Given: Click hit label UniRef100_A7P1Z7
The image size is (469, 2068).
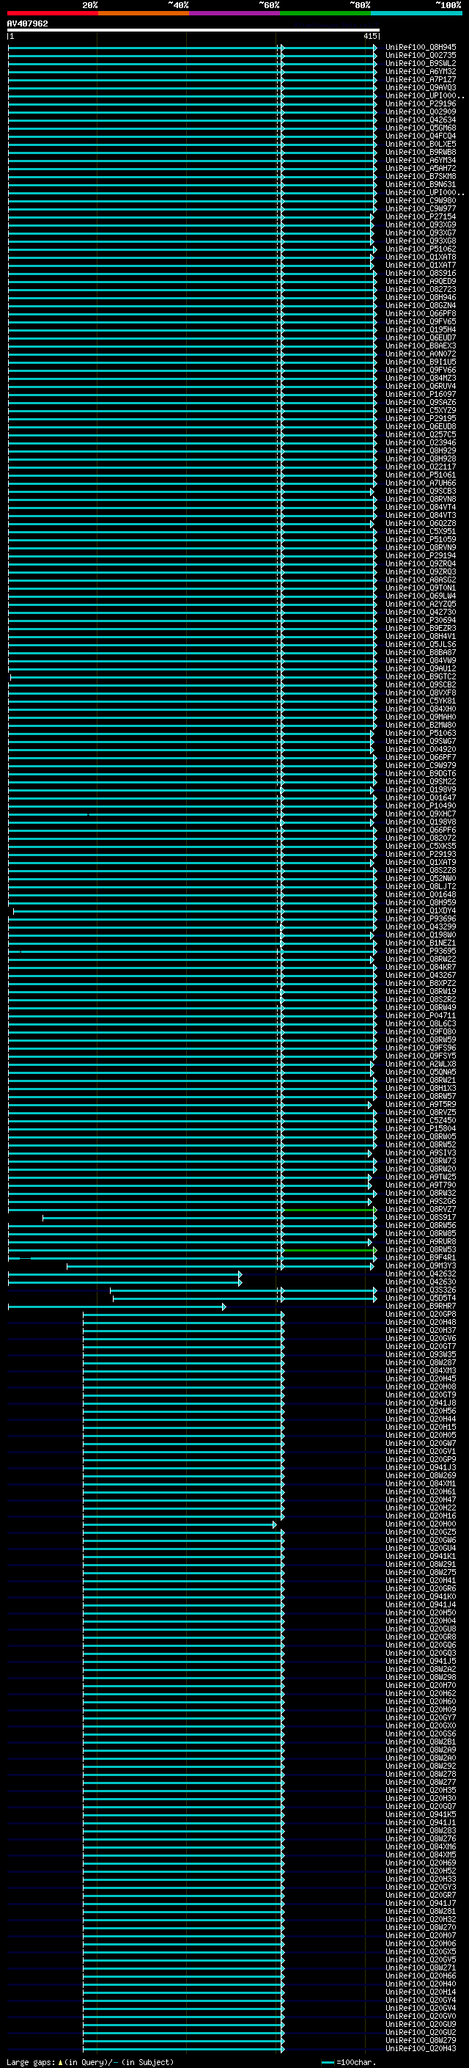Looking at the screenshot, I should [421, 79].
